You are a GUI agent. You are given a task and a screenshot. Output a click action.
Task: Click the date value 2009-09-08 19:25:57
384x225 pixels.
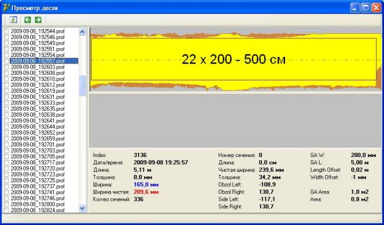click(x=161, y=162)
